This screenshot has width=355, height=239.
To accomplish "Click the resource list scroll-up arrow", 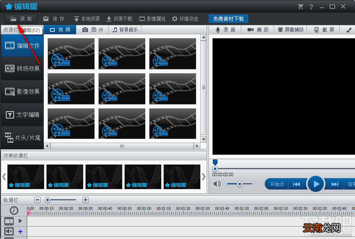I will pyautogui.click(x=203, y=37).
